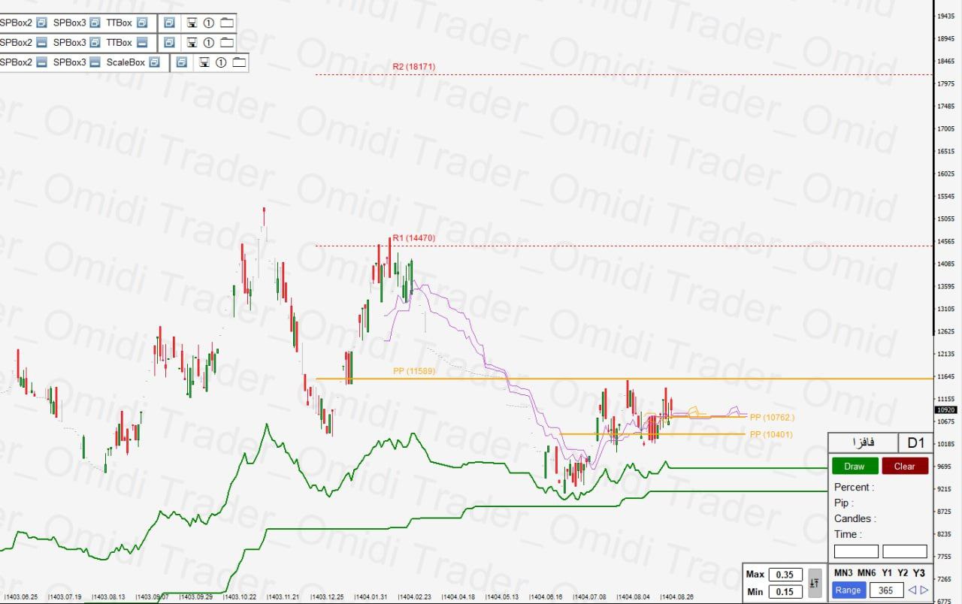The height and width of the screenshot is (604, 962).
Task: Click the left arrow next to the range value
Action: [x=912, y=590]
